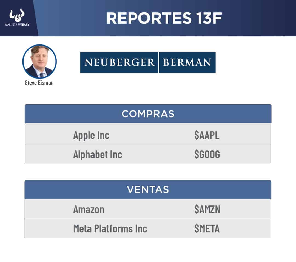Click the NEUBERGER half of the logo
This screenshot has width=296, height=262.
coord(119,62)
